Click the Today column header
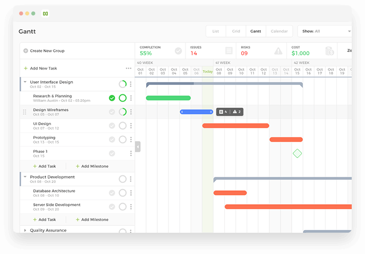The image size is (365, 254). coord(208,72)
